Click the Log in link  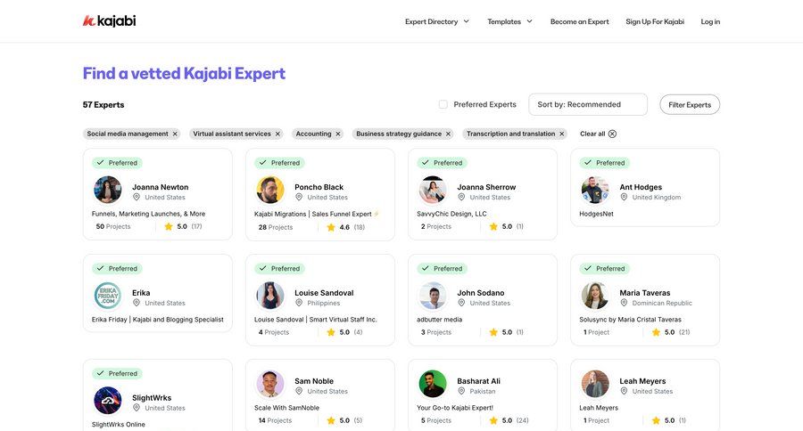(x=710, y=21)
